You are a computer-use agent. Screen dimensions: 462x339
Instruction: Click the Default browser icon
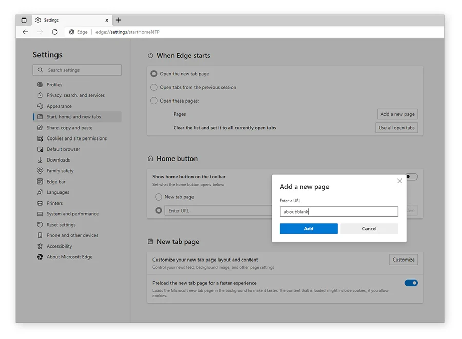point(40,149)
